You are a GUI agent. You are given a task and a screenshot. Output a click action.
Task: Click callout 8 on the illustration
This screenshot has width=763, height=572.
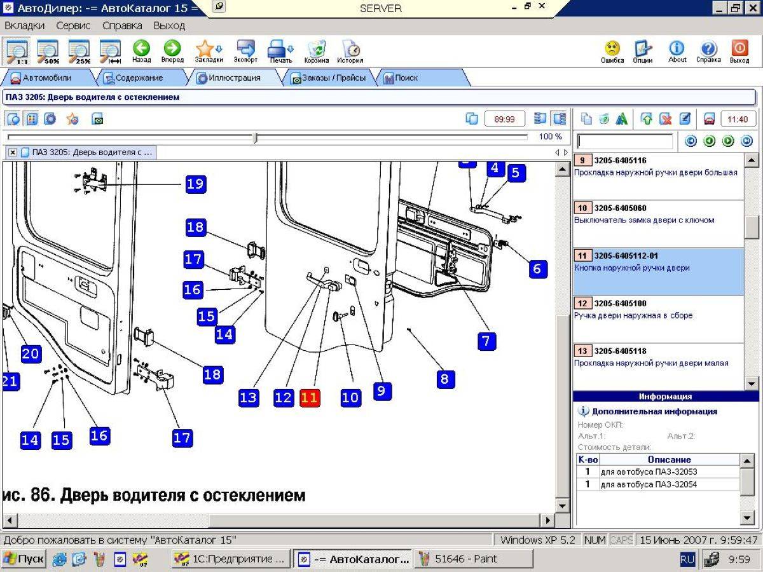445,379
